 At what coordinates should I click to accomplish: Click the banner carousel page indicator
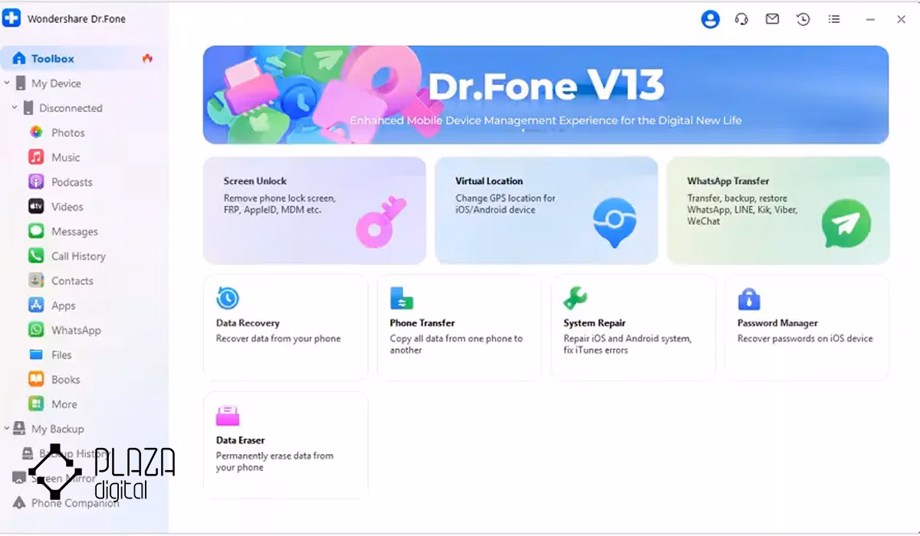(x=545, y=132)
